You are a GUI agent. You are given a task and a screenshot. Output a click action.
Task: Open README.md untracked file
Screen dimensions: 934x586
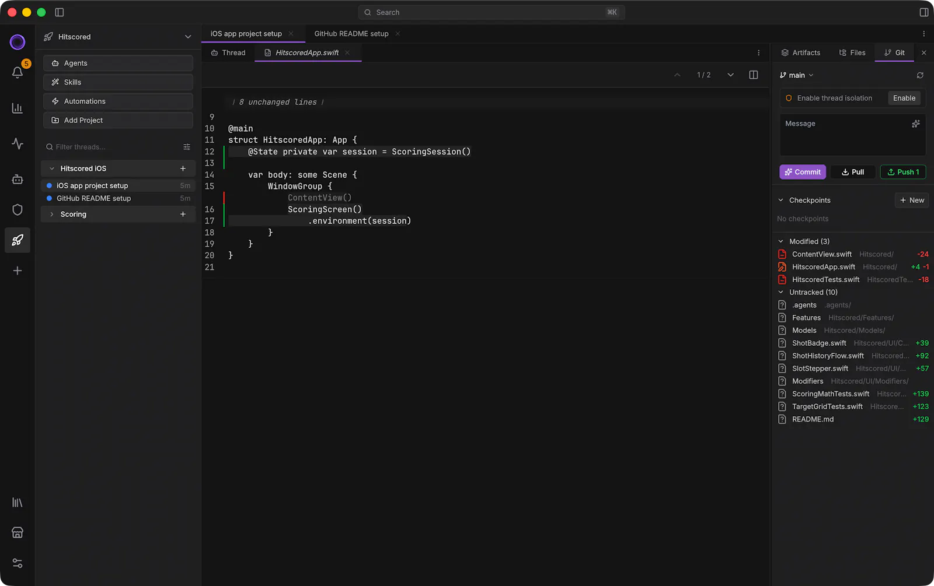[x=853, y=419]
